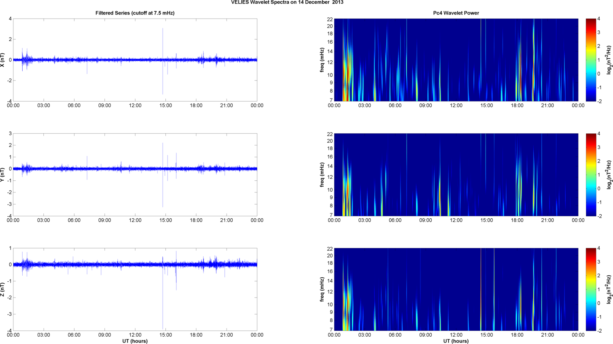The height and width of the screenshot is (344, 613).
Task: Select the 'Y (nT)' axis label
Action: (x=3, y=175)
